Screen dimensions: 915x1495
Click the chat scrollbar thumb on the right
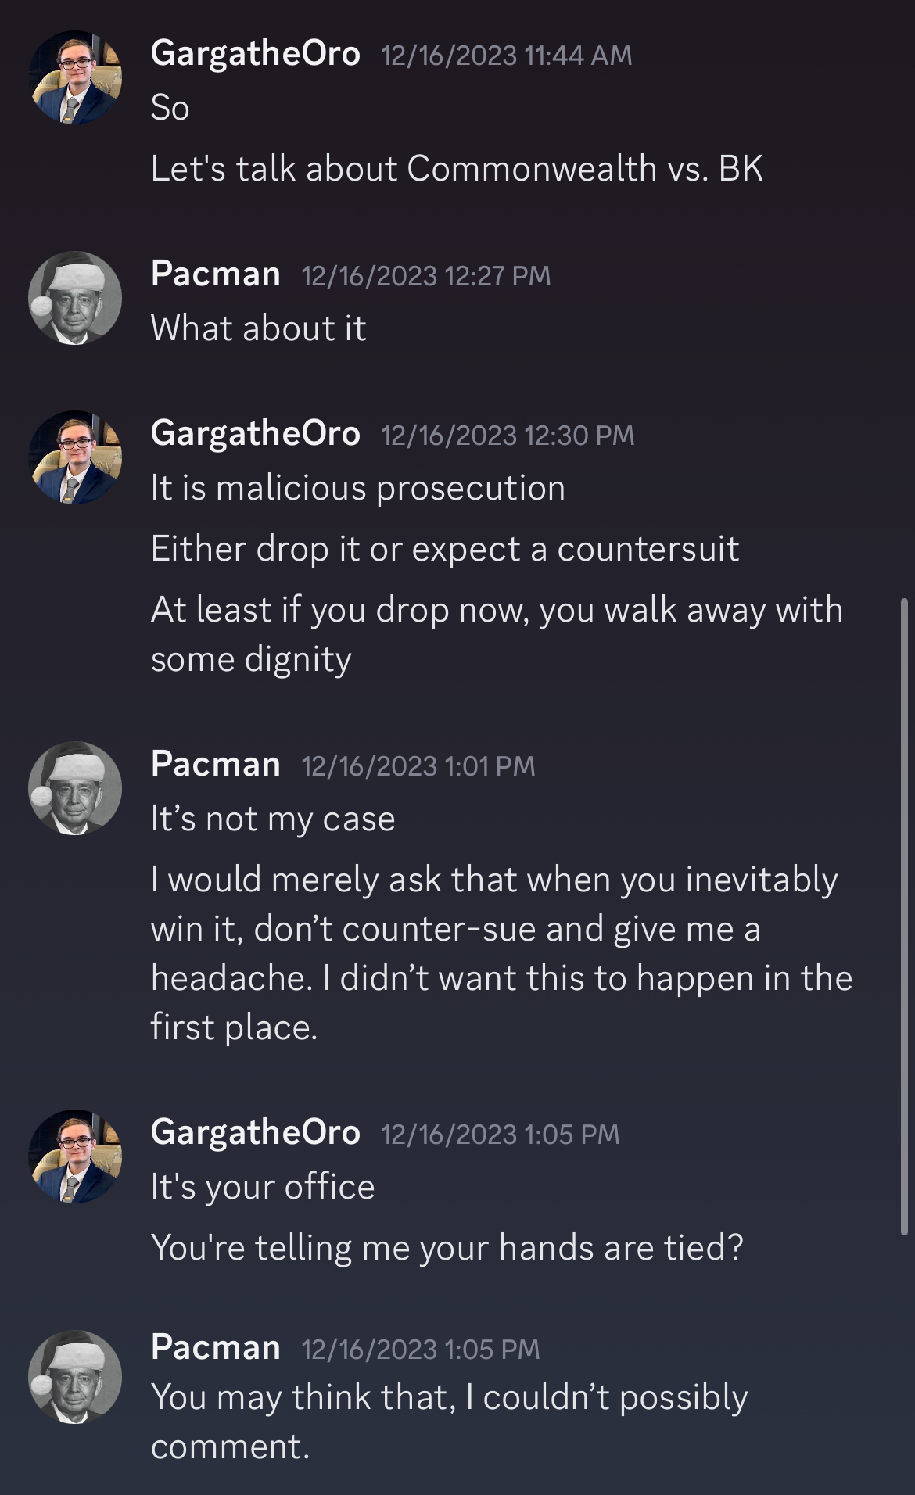tap(904, 915)
